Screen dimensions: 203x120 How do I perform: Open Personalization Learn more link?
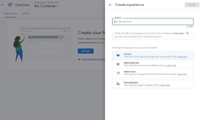[165, 85]
